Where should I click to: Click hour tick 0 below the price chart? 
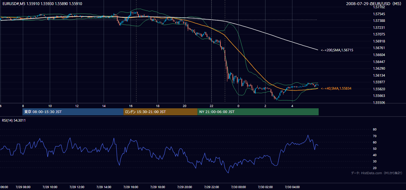pos(238,106)
